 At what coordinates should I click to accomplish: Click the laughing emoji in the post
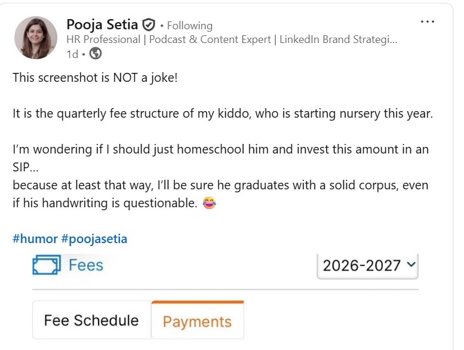209,203
